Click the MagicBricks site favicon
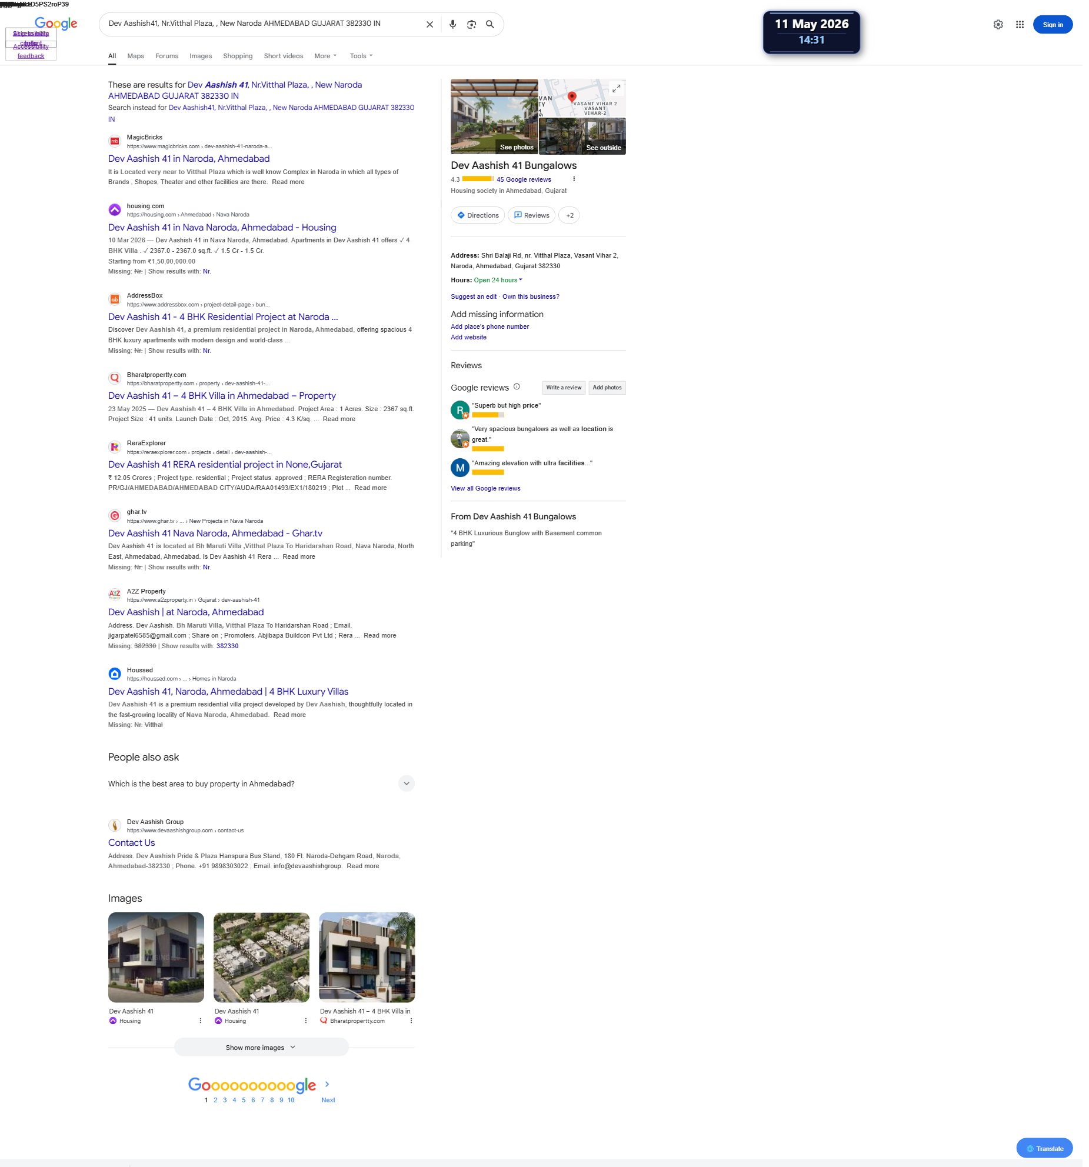 [115, 141]
